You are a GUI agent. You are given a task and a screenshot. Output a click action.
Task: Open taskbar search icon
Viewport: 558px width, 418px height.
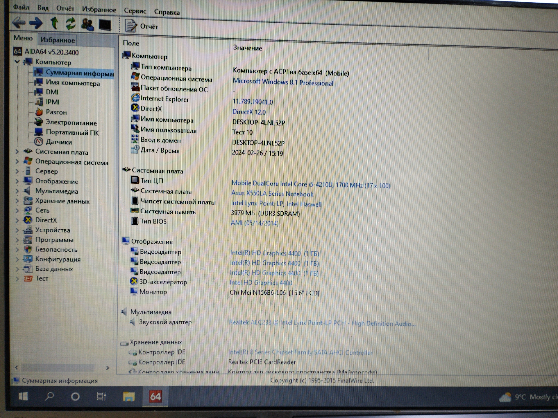(49, 397)
